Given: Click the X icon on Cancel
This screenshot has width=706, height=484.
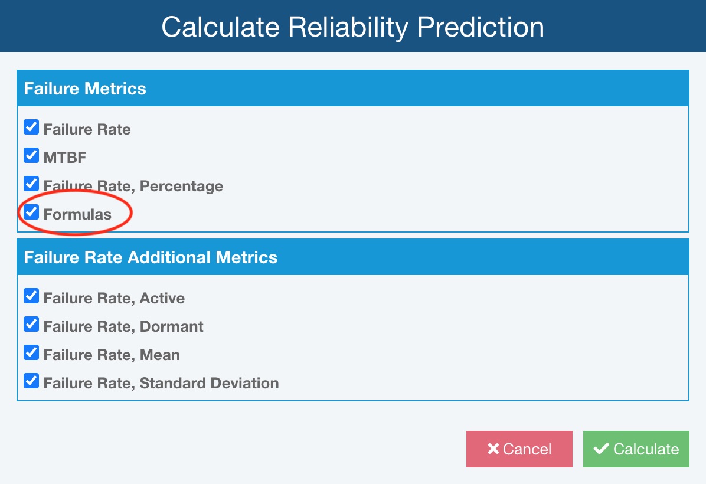Looking at the screenshot, I should coord(493,449).
